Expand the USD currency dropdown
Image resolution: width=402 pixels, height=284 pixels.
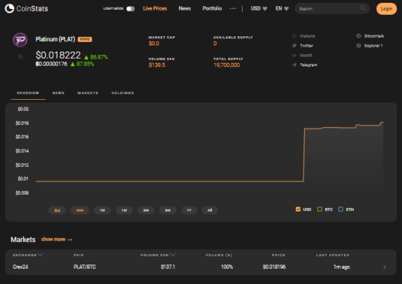[x=259, y=8]
